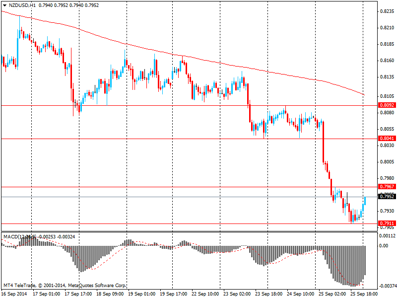Screen dimensions: 397x298
Task: Click the 19 Sep 17:00 time label
Action: pyautogui.click(x=173, y=294)
